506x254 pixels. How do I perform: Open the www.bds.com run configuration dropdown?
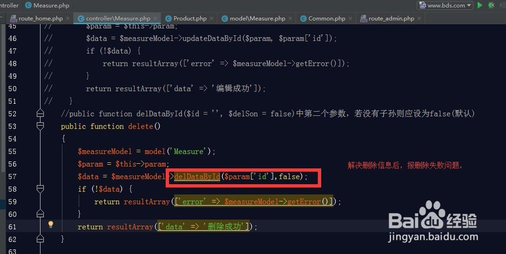tap(445, 5)
